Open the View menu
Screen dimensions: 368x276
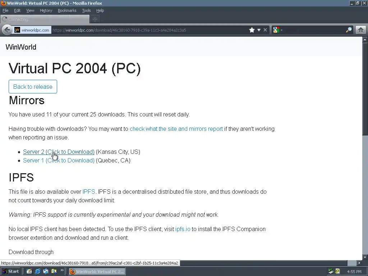pyautogui.click(x=30, y=10)
